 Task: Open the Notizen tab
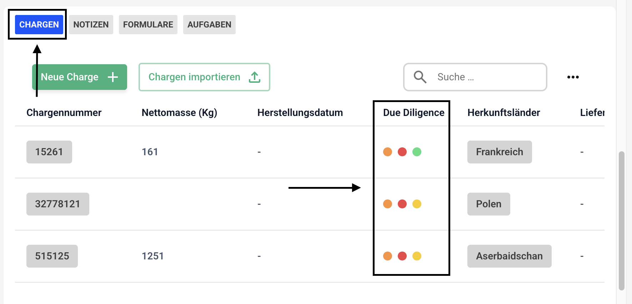(x=91, y=25)
